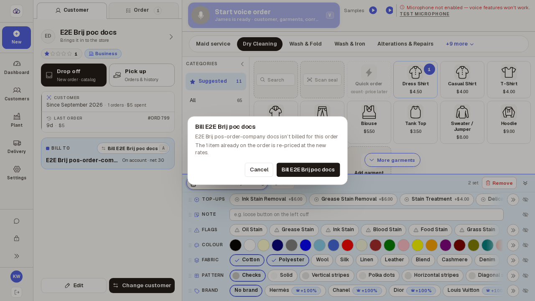Image resolution: width=535 pixels, height=301 pixels.
Task: Open the Delivery section in sidebar
Action: tap(17, 147)
